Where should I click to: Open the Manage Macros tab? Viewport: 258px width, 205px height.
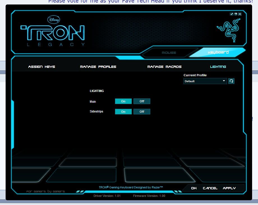164,67
